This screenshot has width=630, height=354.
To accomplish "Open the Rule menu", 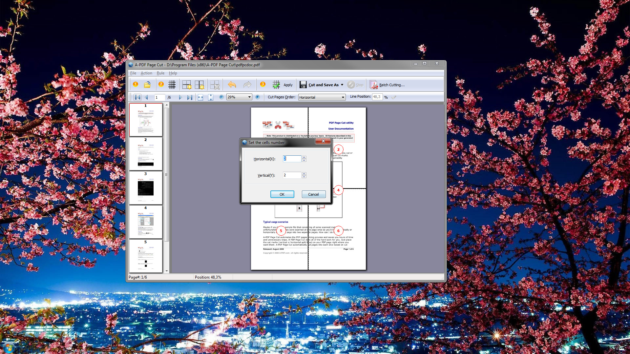I will 160,73.
